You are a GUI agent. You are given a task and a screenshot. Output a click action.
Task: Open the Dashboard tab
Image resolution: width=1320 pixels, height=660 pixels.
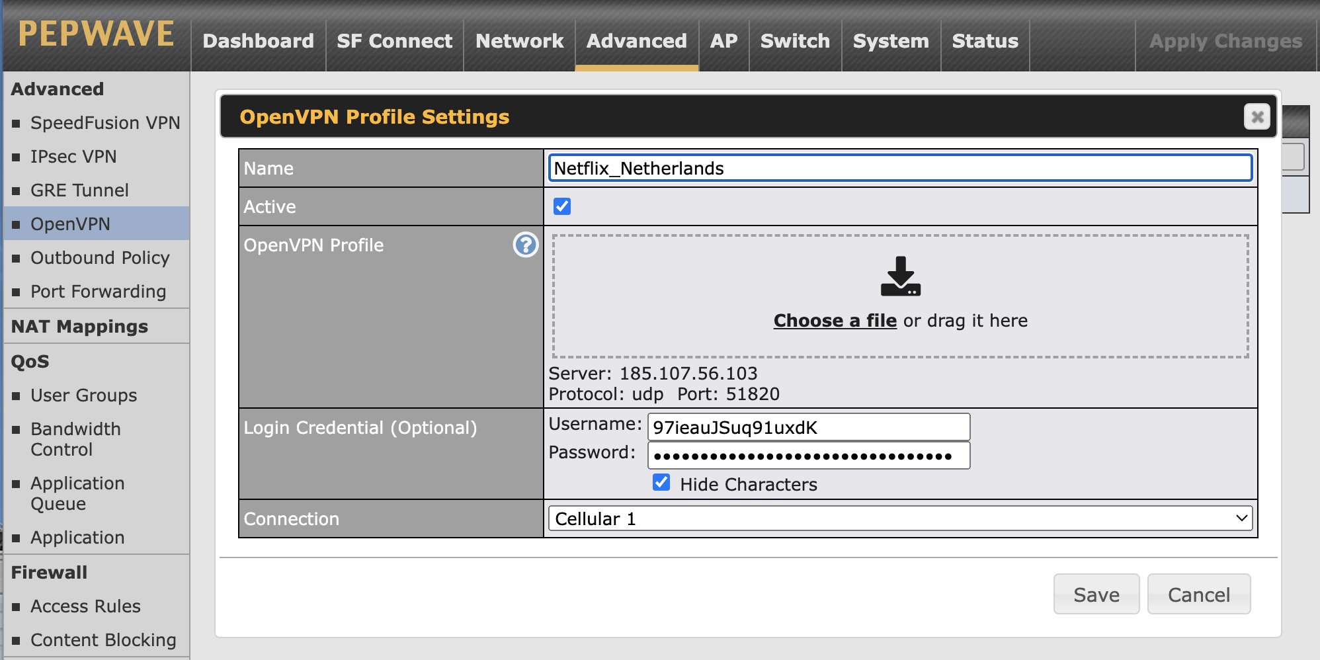click(258, 41)
